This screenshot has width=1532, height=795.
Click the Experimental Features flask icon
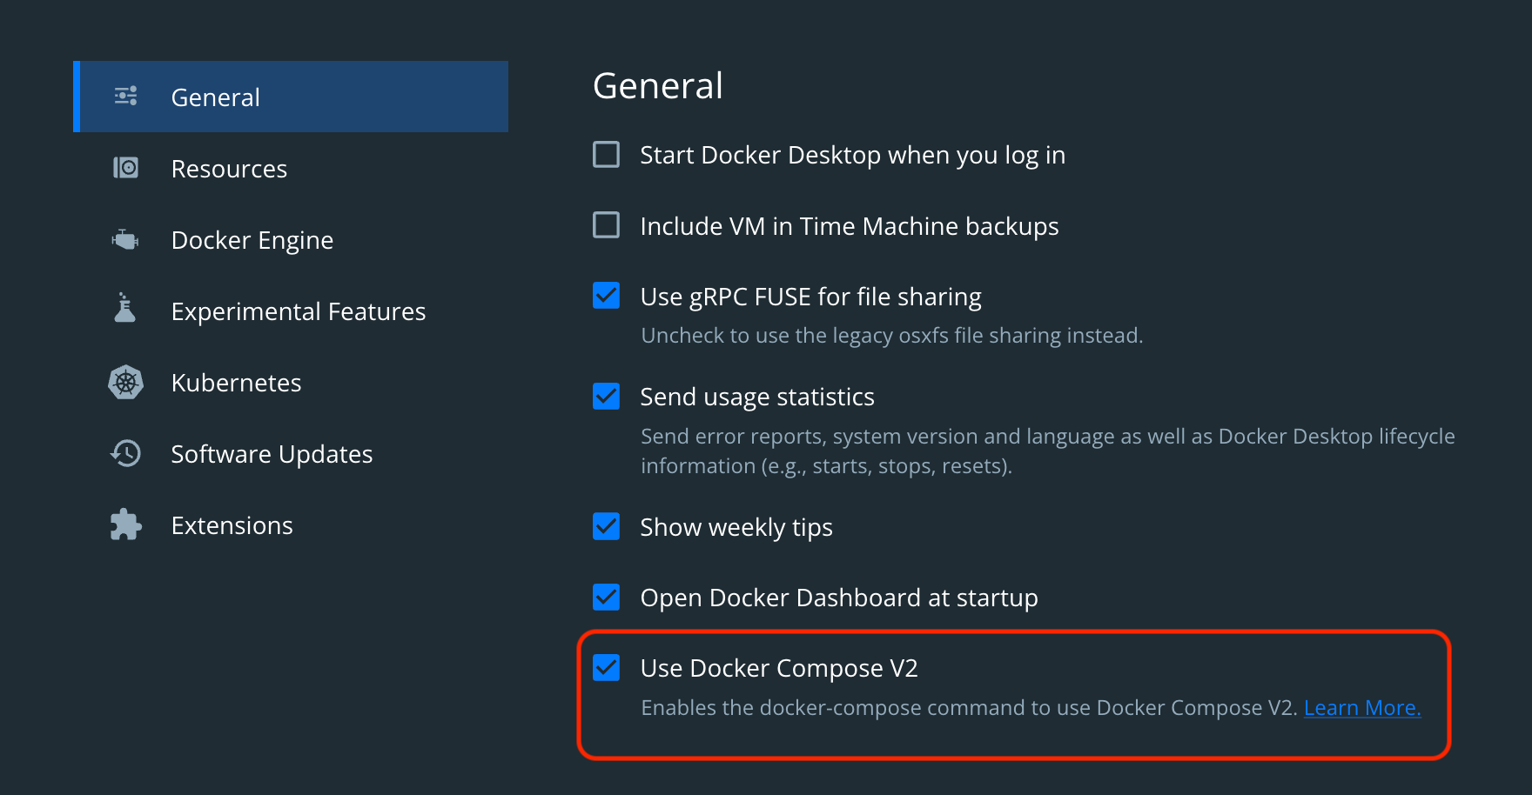125,308
